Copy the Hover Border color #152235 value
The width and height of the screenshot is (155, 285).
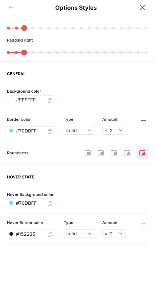coord(50,235)
